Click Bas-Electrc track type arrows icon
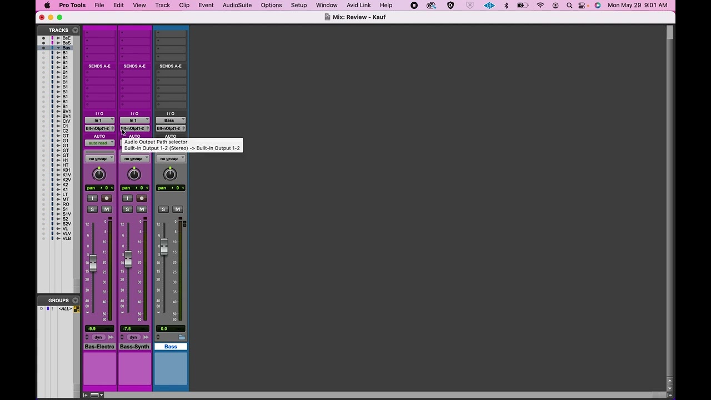 [87, 337]
